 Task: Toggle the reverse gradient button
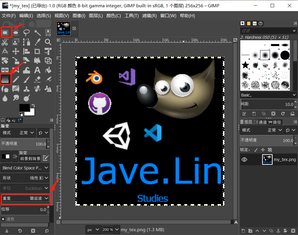pyautogui.click(x=15, y=157)
